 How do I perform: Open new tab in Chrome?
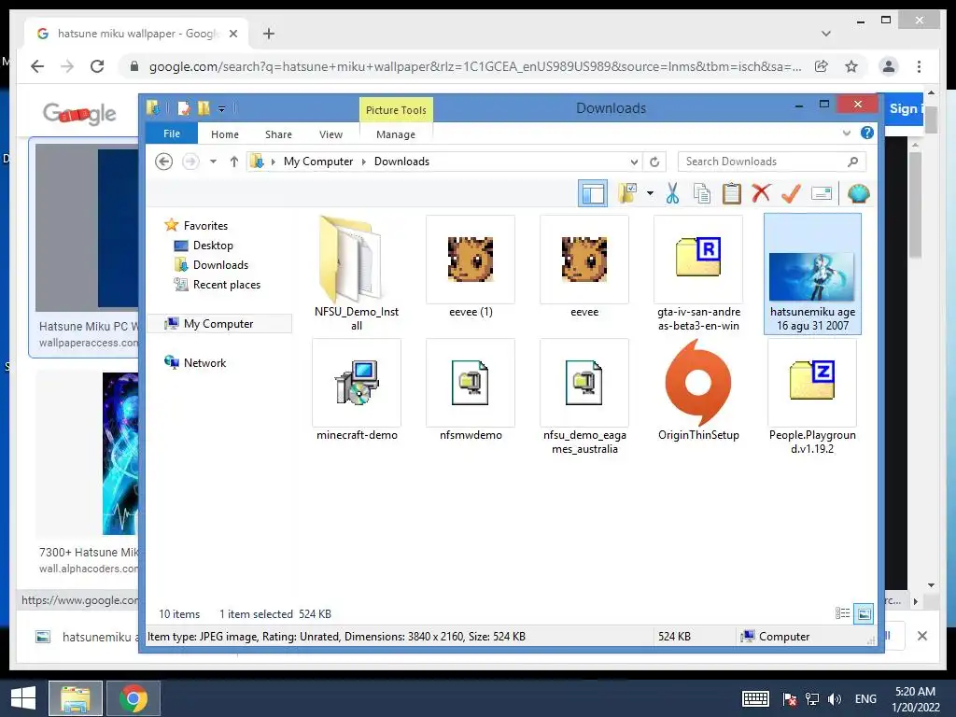coord(268,34)
